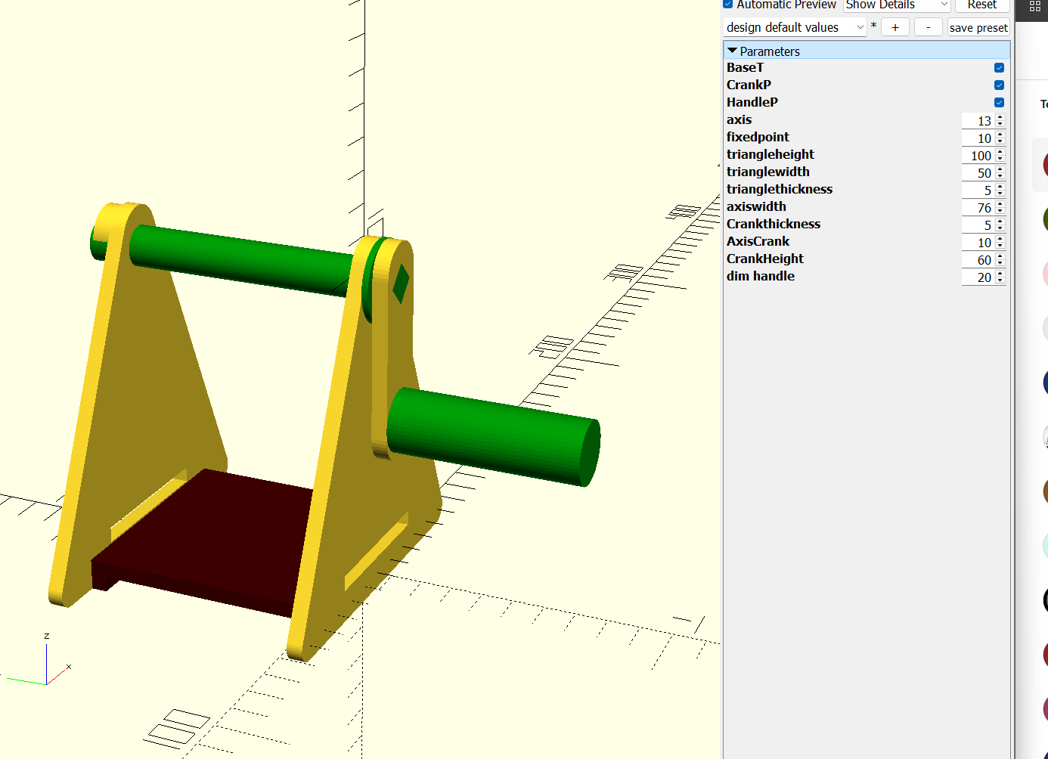Viewport: 1048px width, 759px height.
Task: Click the axis value field showing 13
Action: (x=978, y=121)
